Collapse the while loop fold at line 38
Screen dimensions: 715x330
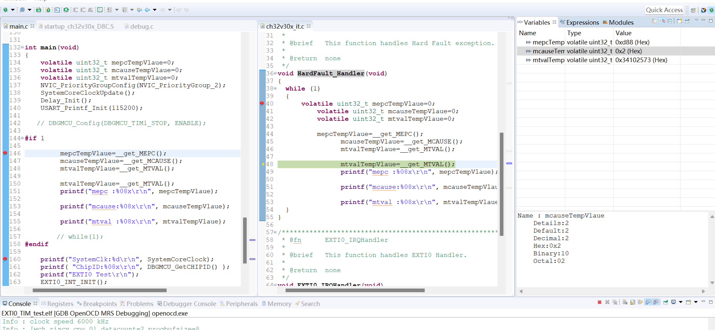[275, 89]
